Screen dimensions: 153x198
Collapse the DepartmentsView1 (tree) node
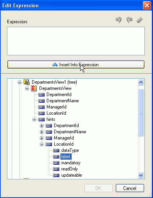pos(19,82)
